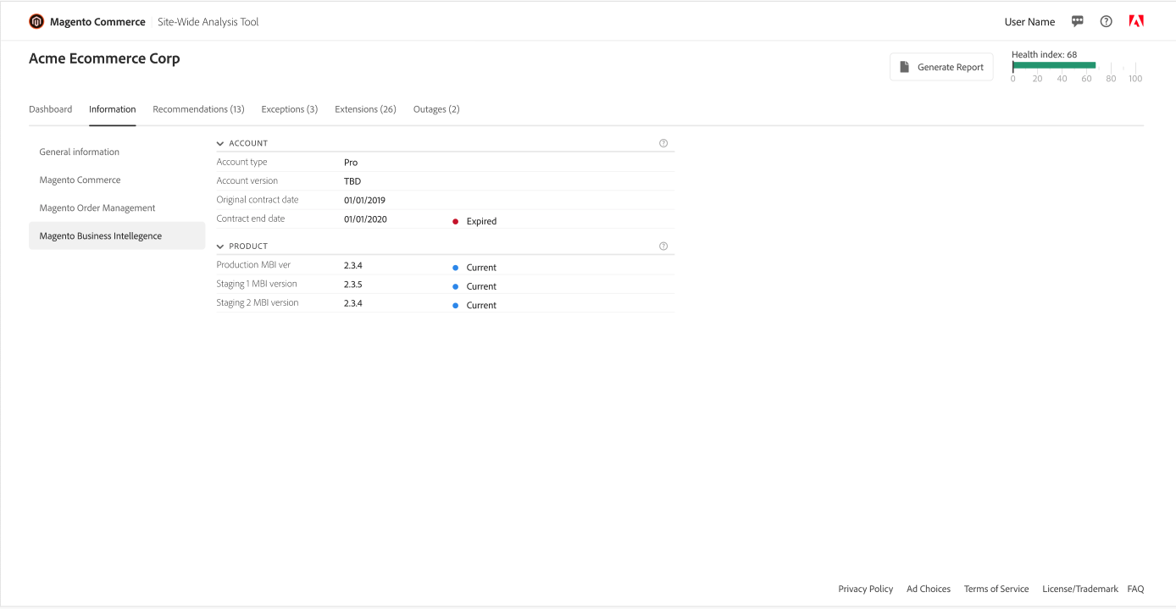Open the Recommendations (13) tab
This screenshot has height=609, width=1176.
(198, 109)
